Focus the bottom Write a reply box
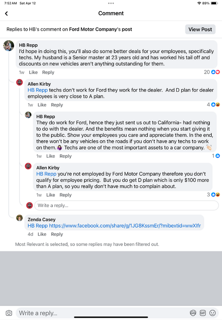 click(102, 313)
